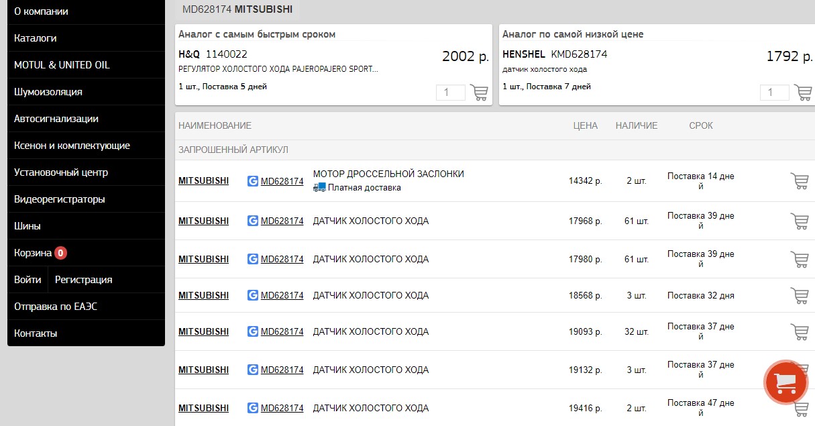Click the 2002 р. price
The width and height of the screenshot is (815, 426).
point(466,56)
